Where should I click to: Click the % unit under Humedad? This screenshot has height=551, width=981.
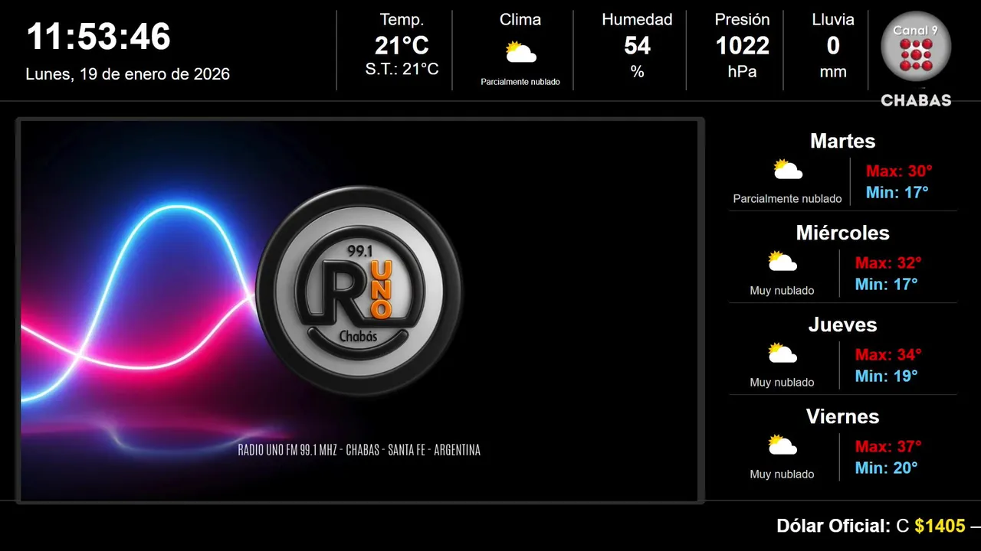[637, 72]
